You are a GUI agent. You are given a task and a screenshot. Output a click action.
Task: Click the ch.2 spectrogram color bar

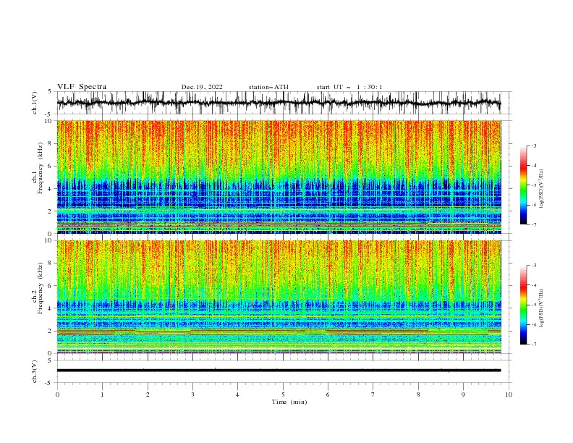pos(523,305)
